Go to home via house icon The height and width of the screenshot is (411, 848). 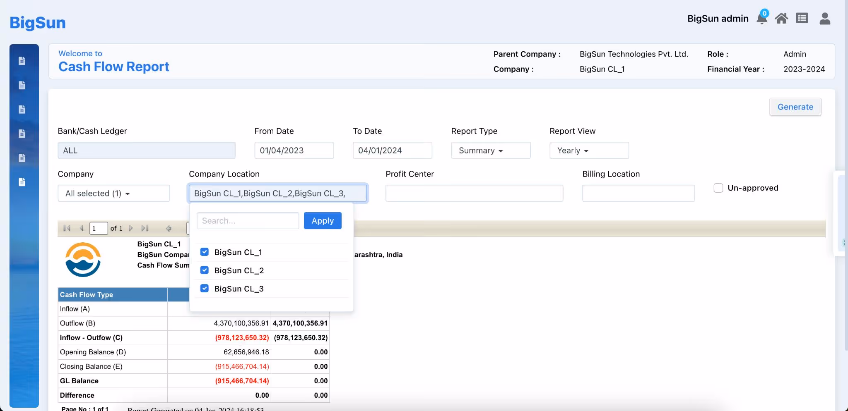tap(781, 19)
